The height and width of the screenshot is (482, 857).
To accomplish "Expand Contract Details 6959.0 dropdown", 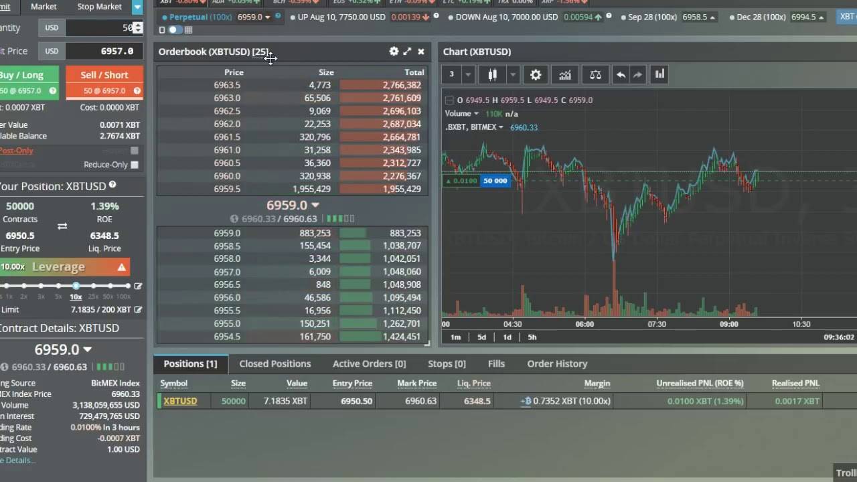I will (x=87, y=350).
